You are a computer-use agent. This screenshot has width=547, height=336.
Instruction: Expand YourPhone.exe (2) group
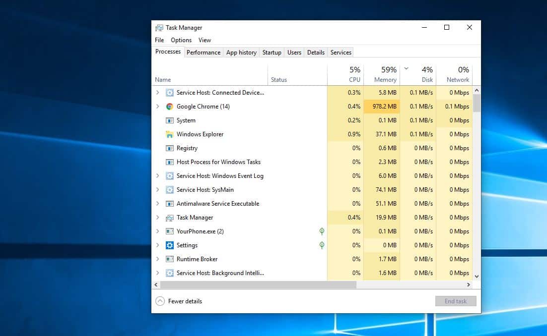pyautogui.click(x=158, y=231)
